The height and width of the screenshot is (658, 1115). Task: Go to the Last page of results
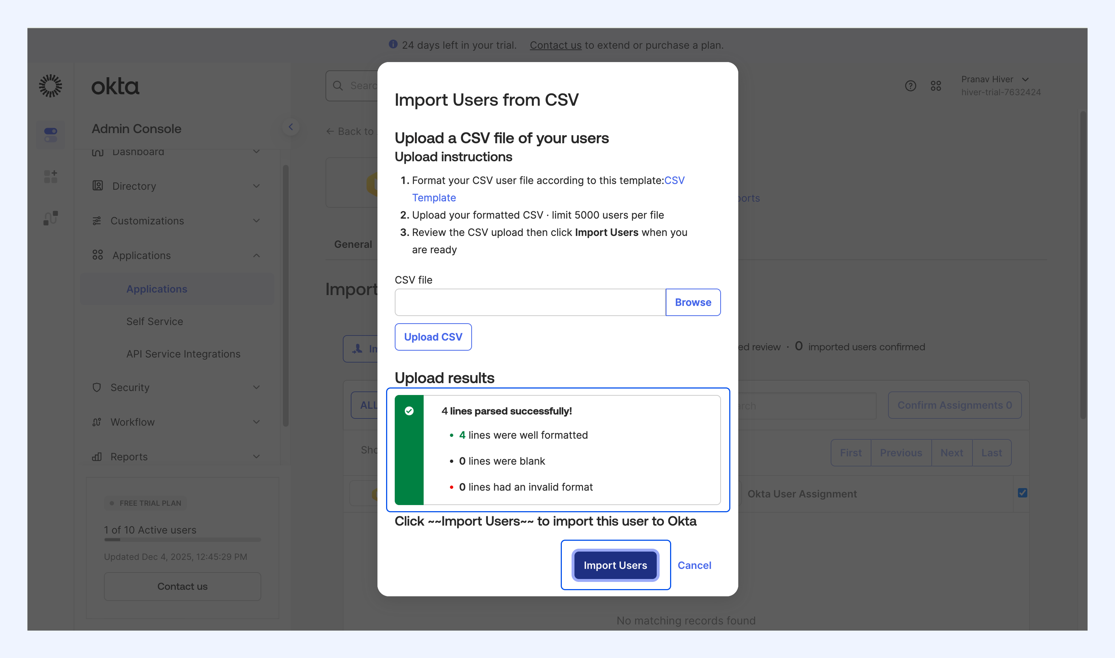pyautogui.click(x=992, y=453)
